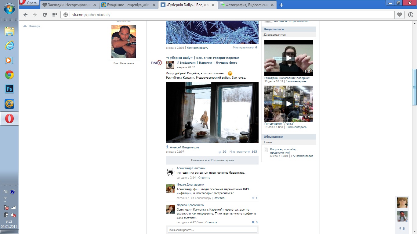Play the Гипермаркет Лента video
Image resolution: width=417 pixels, height=234 pixels.
tap(288, 104)
